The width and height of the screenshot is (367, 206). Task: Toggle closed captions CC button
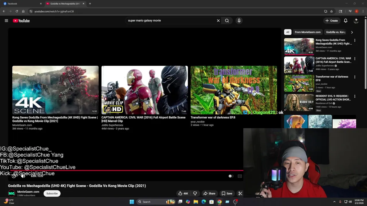point(240,176)
